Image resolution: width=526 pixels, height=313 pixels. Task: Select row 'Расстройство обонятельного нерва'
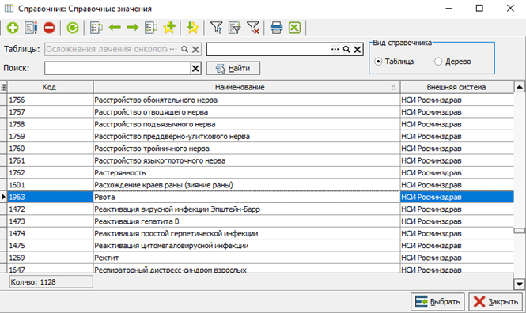(247, 100)
